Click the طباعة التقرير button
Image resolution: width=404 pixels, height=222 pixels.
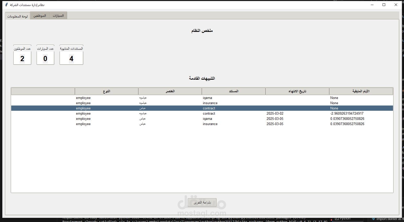[x=202, y=202]
